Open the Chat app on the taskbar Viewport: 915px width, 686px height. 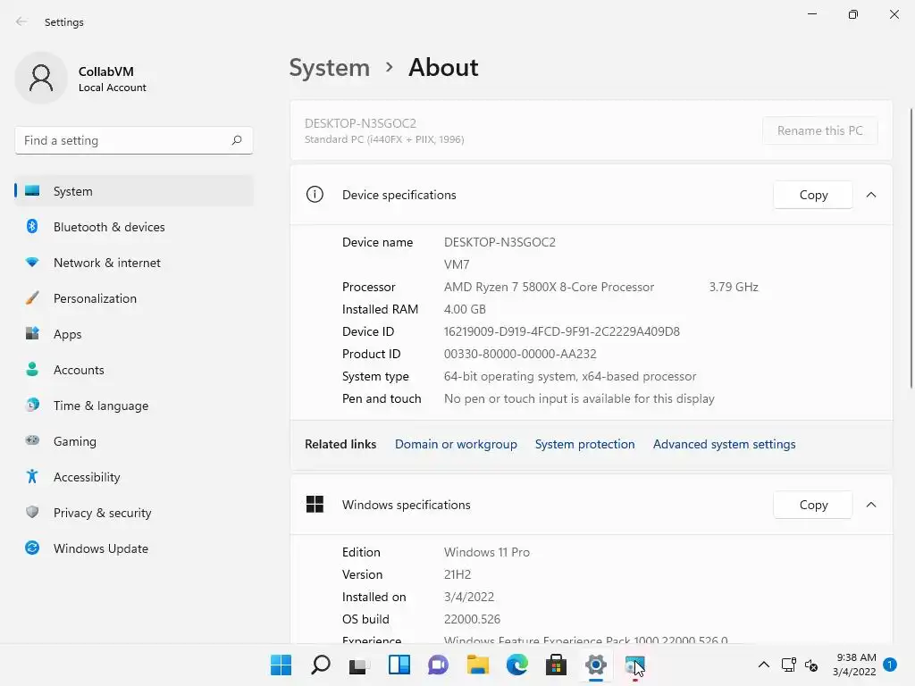tap(438, 665)
